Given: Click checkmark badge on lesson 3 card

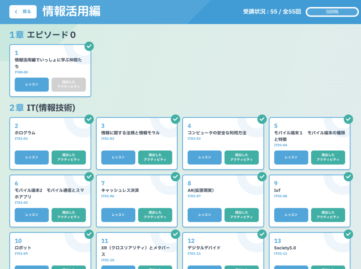Looking at the screenshot, I should point(176,119).
